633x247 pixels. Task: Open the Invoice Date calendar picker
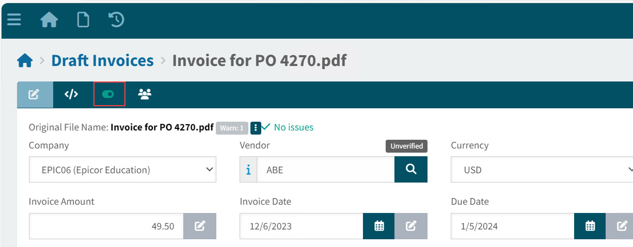(379, 226)
